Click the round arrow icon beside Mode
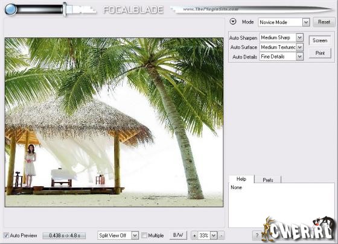338x244 pixels. tap(233, 22)
